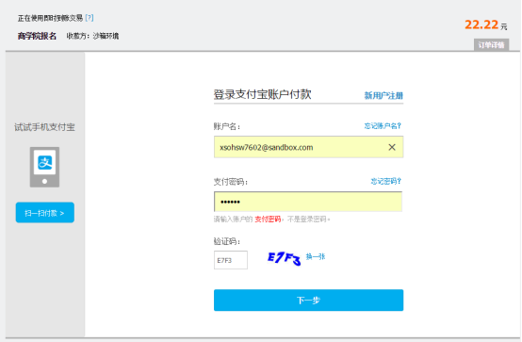
Task: Click the 商学院报名 order title
Action: [37, 36]
